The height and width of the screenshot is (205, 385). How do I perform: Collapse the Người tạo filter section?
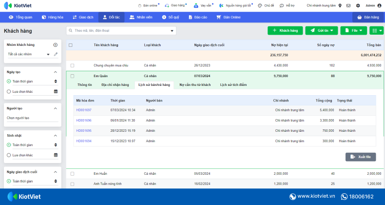pyautogui.click(x=56, y=108)
